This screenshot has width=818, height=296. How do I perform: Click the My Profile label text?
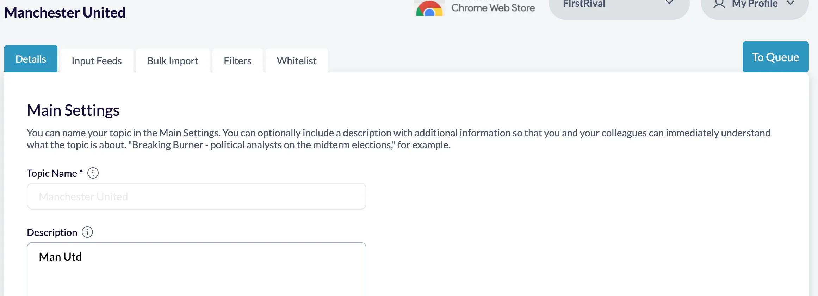point(755,4)
